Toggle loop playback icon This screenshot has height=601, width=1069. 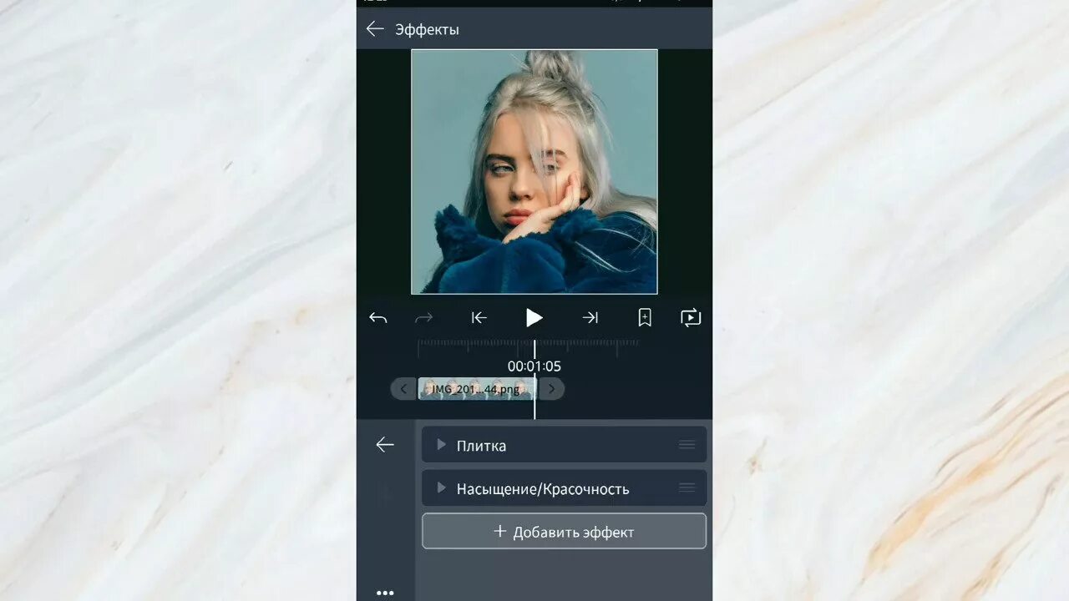pos(691,318)
